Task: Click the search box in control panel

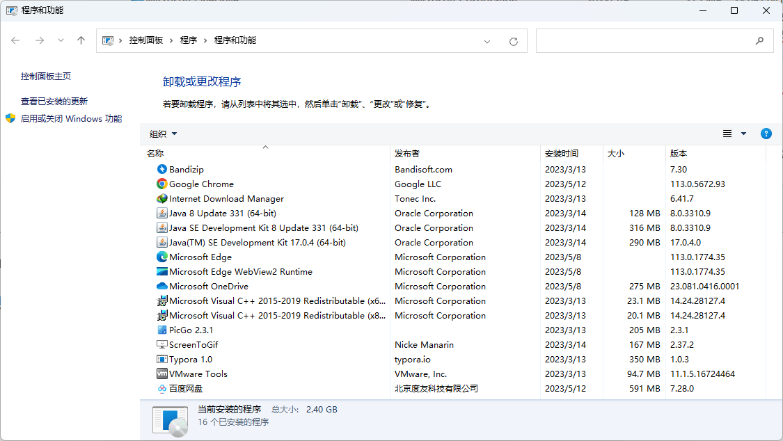Action: (x=644, y=41)
